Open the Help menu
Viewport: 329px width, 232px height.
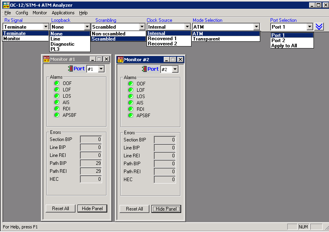point(83,13)
